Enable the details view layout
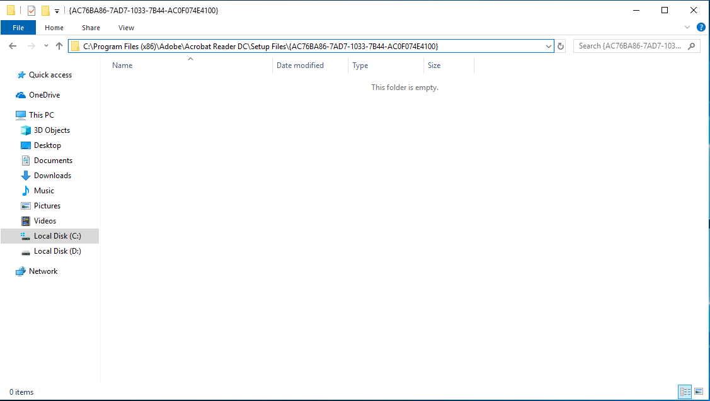This screenshot has width=710, height=401. point(685,392)
